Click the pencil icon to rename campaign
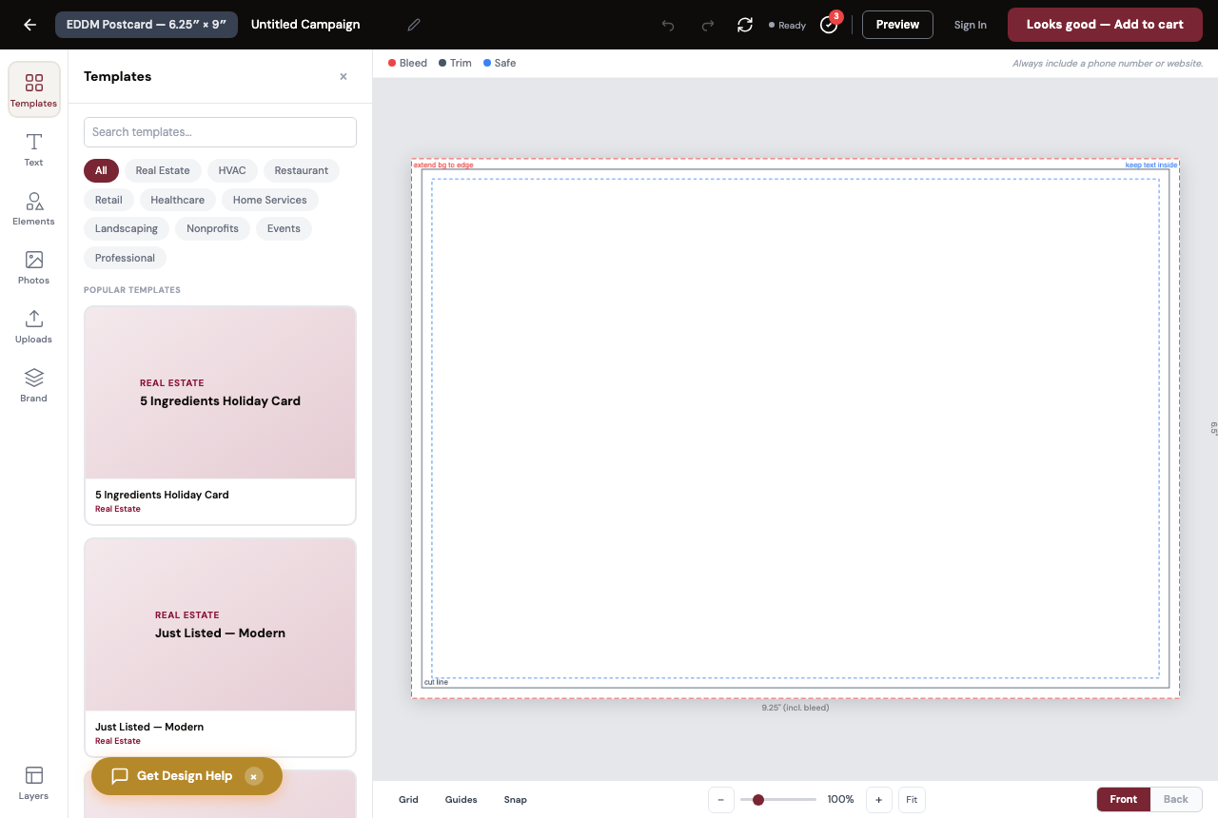The image size is (1218, 818). (x=413, y=25)
